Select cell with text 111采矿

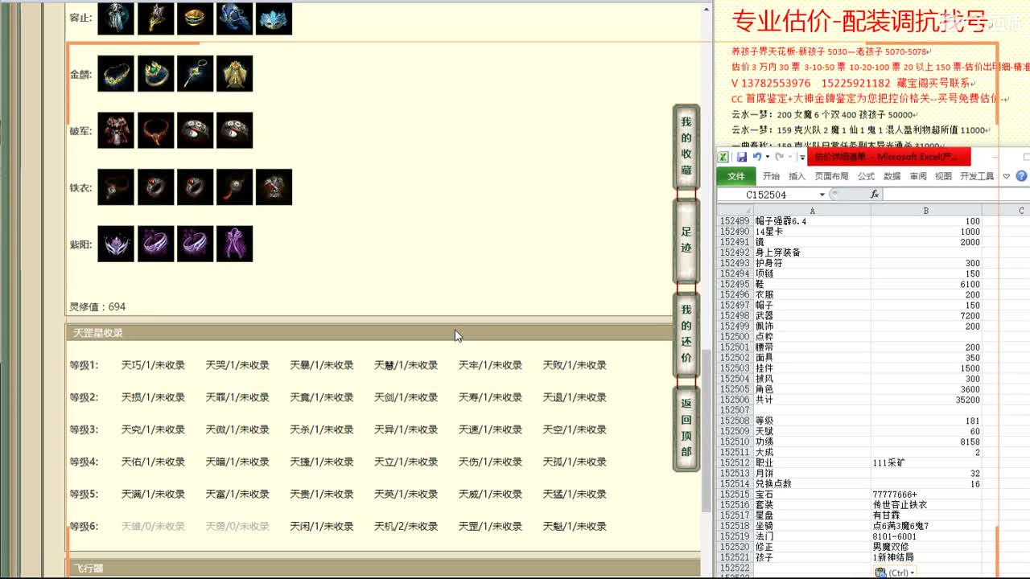click(926, 463)
